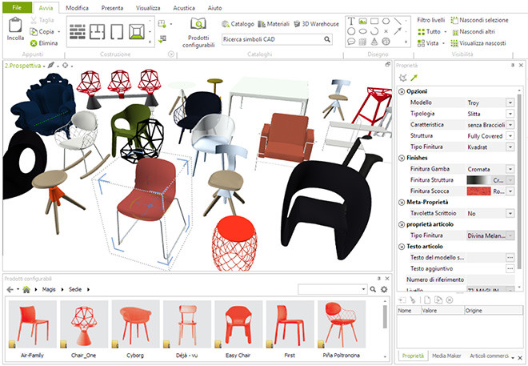Open the File menu
Image resolution: width=528 pixels, height=366 pixels.
pyautogui.click(x=17, y=7)
